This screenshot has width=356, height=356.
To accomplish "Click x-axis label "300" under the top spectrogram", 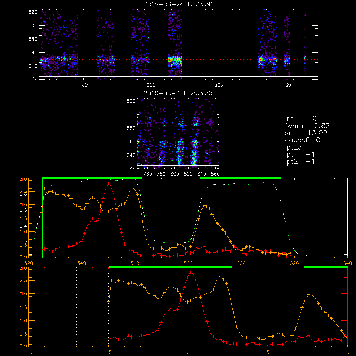I will tap(219, 85).
